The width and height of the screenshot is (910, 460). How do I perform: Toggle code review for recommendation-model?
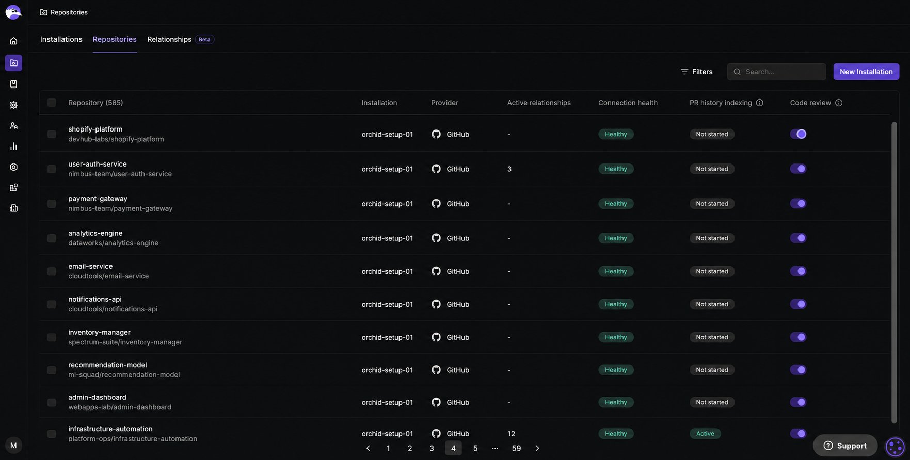coord(798,370)
